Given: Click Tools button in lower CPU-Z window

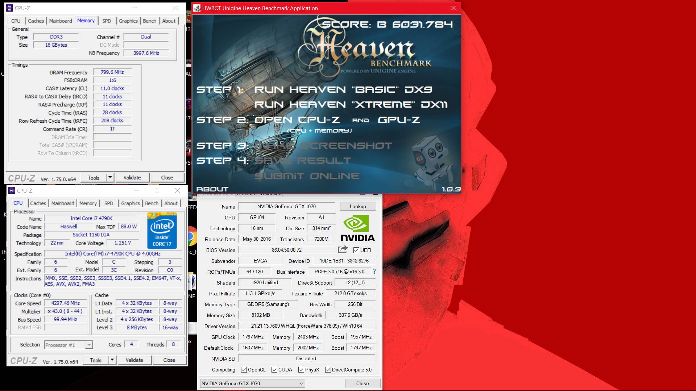Looking at the screenshot, I should pos(96,360).
